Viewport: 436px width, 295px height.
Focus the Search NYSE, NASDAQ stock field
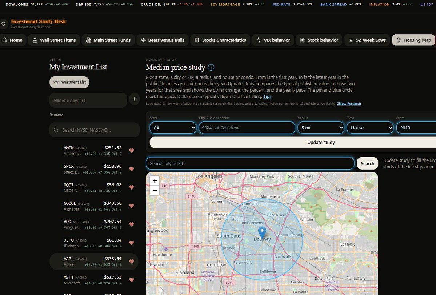click(x=95, y=130)
